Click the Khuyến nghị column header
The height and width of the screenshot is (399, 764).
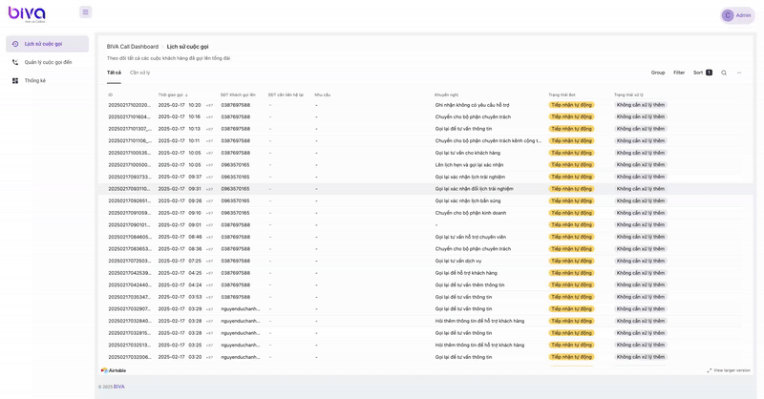tap(446, 95)
